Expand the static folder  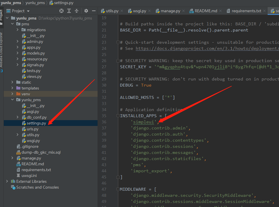tap(12, 82)
